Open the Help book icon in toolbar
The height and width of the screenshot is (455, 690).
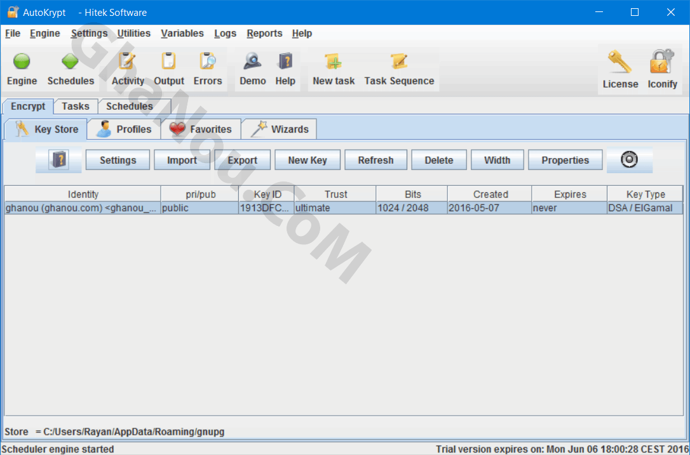tap(285, 62)
